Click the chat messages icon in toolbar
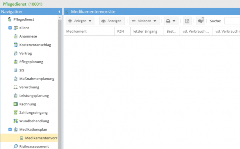Screen dimensions: 240x149 coord(200,21)
